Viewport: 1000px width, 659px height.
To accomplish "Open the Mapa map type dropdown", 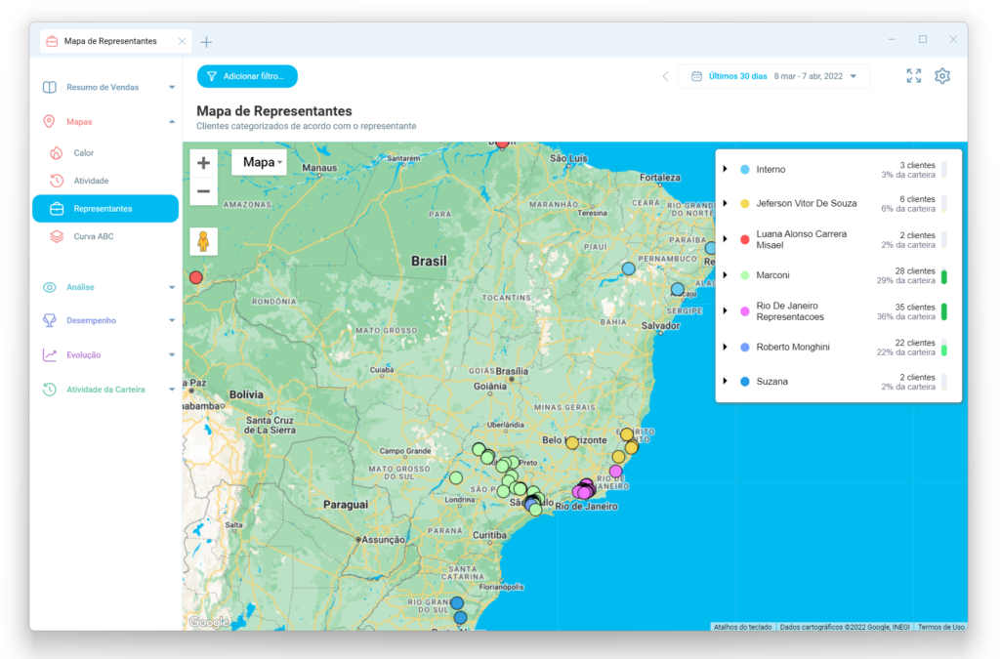I will coord(258,161).
